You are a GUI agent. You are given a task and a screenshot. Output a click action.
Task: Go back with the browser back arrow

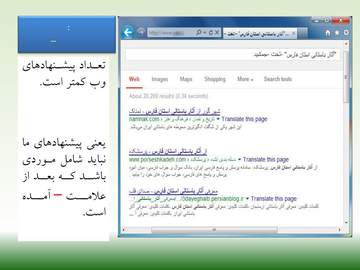pyautogui.click(x=128, y=32)
